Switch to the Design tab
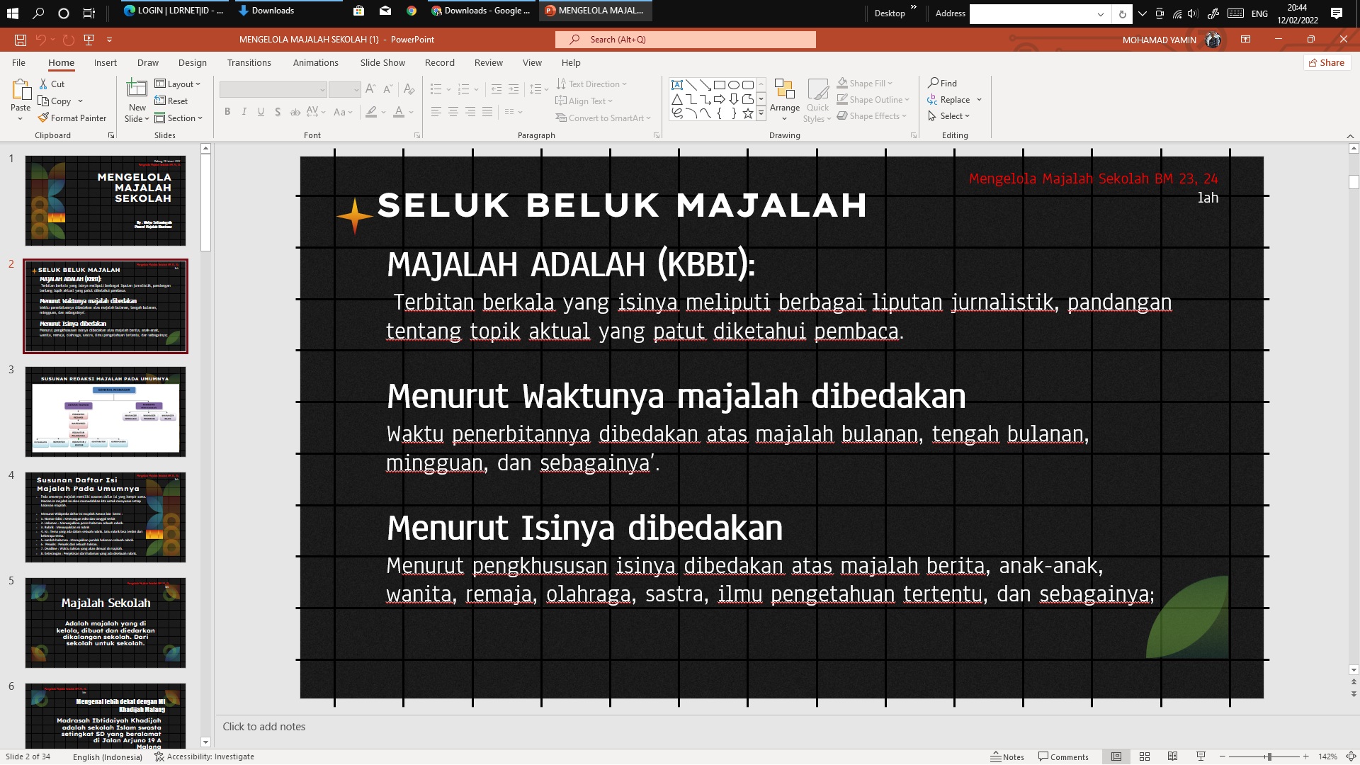This screenshot has height=765, width=1360. coord(193,62)
